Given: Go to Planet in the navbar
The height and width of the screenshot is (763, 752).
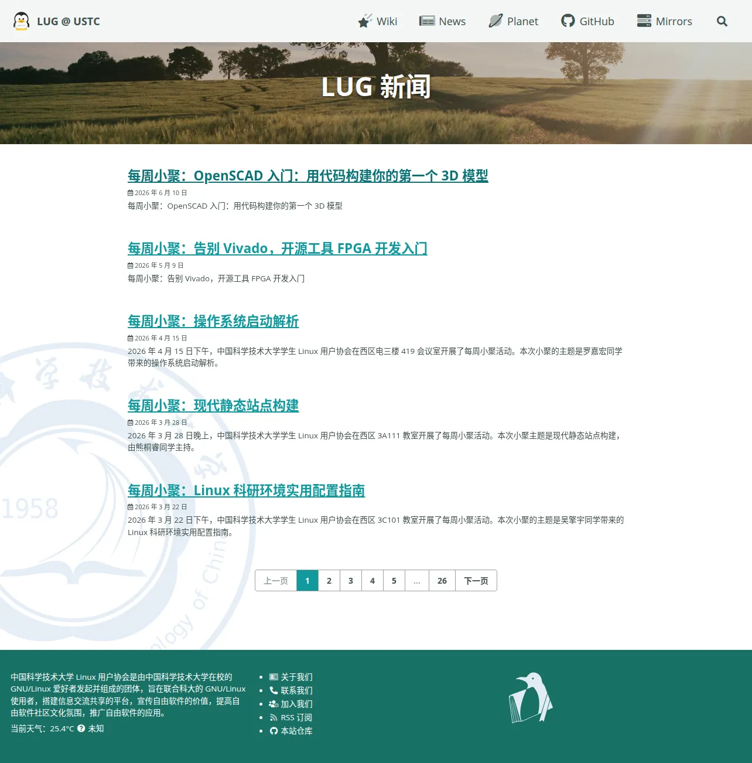Looking at the screenshot, I should pos(514,21).
